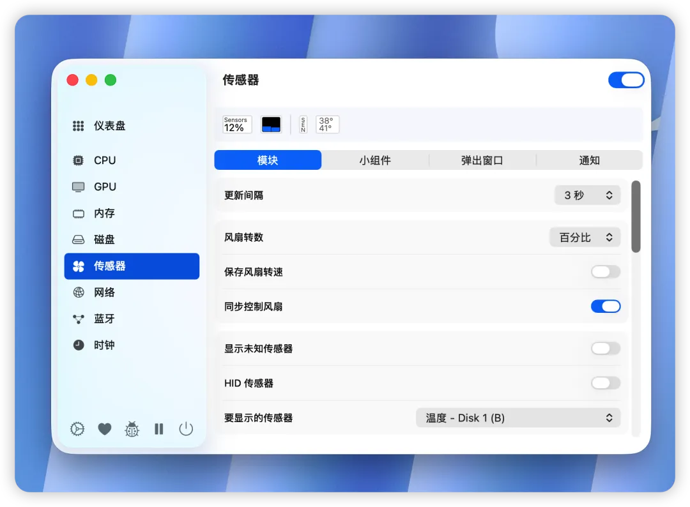Enable HID 传感器 switch
Viewport: 690px width, 507px height.
pos(606,383)
